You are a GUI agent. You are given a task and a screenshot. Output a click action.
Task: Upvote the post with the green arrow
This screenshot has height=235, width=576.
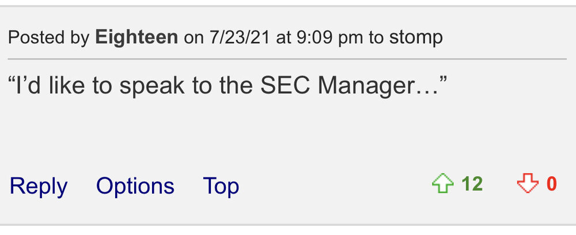tap(443, 184)
